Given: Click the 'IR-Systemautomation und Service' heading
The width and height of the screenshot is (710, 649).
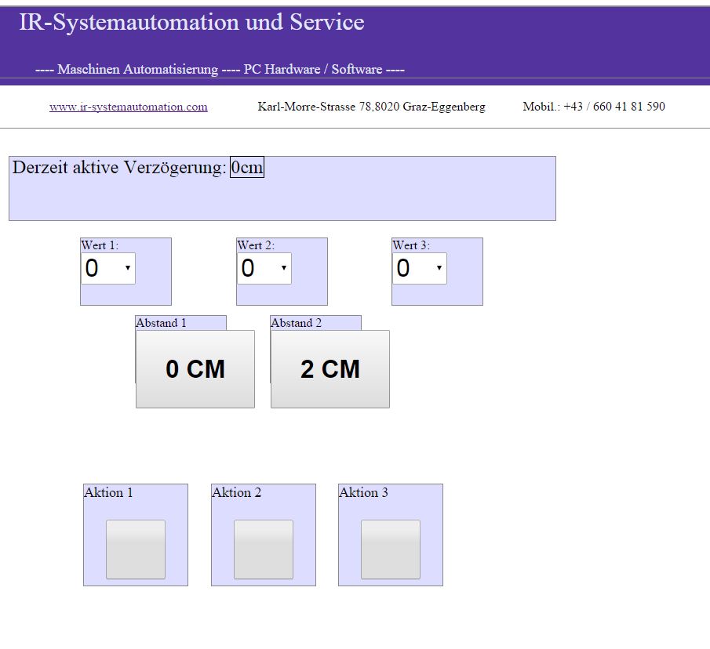Looking at the screenshot, I should tap(191, 22).
